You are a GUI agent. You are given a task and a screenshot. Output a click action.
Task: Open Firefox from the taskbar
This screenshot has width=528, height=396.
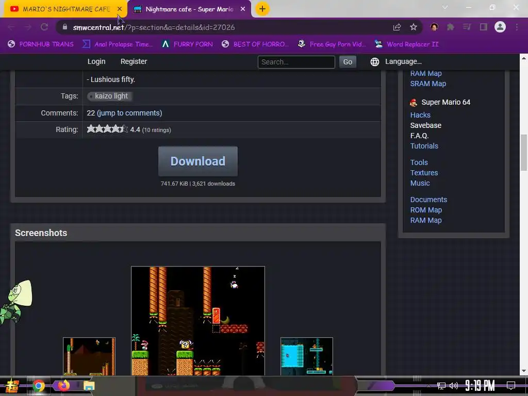click(63, 385)
